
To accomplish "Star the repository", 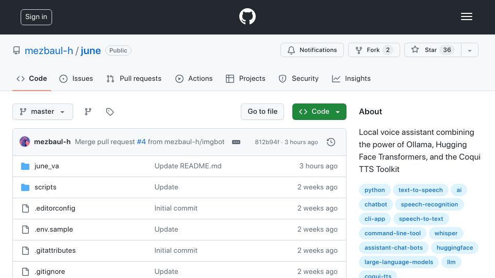I will 433,50.
